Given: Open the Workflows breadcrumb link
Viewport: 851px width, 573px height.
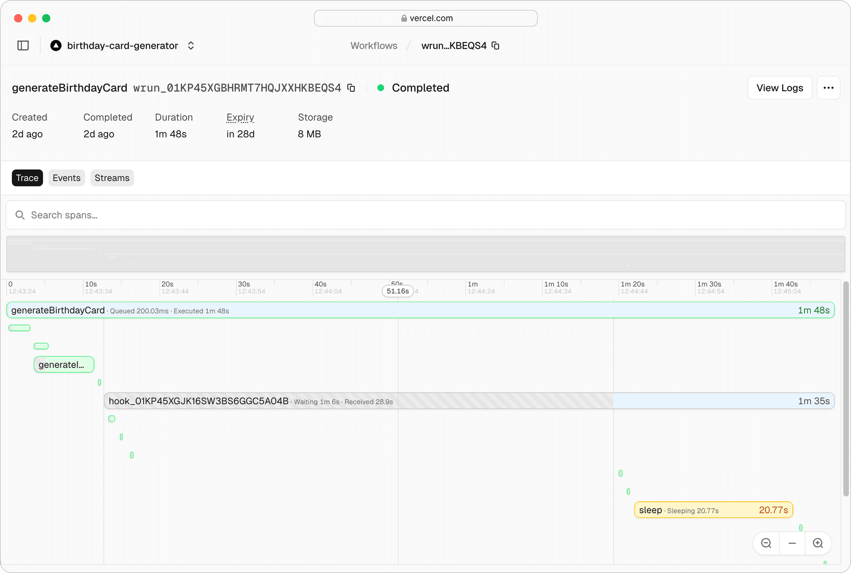Looking at the screenshot, I should click(x=373, y=45).
